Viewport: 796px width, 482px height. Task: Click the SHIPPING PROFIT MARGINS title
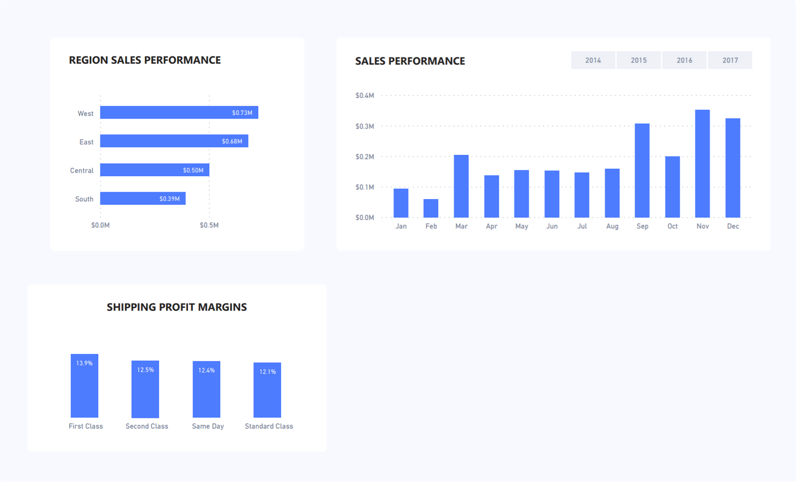pyautogui.click(x=177, y=307)
